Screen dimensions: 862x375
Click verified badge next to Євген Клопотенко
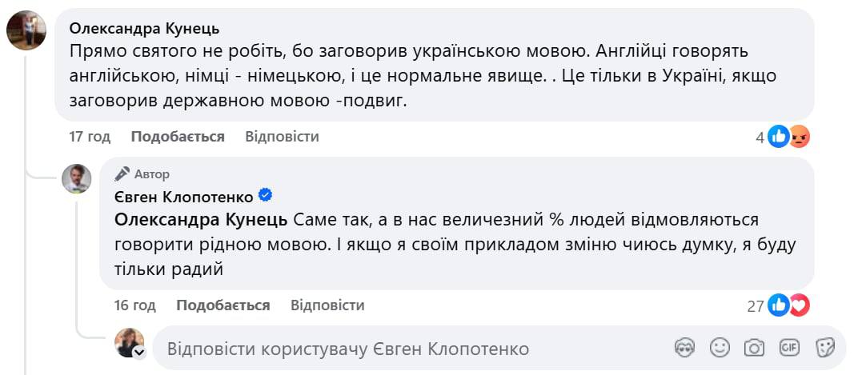pos(266,196)
